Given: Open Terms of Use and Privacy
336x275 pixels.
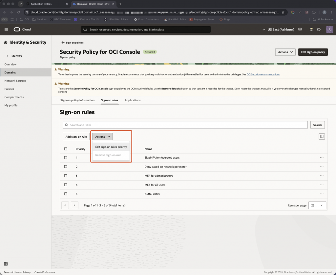Looking at the screenshot, I should [x=17, y=272].
